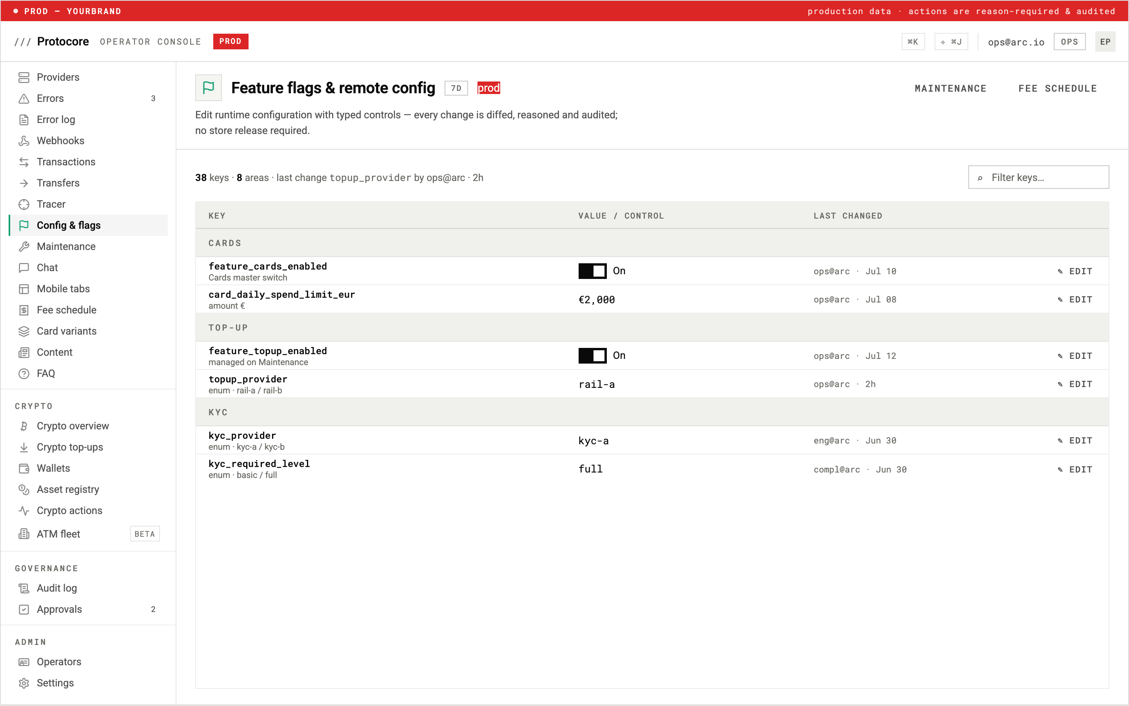Click the Tracer crosshair icon
1129x706 pixels.
click(x=24, y=204)
